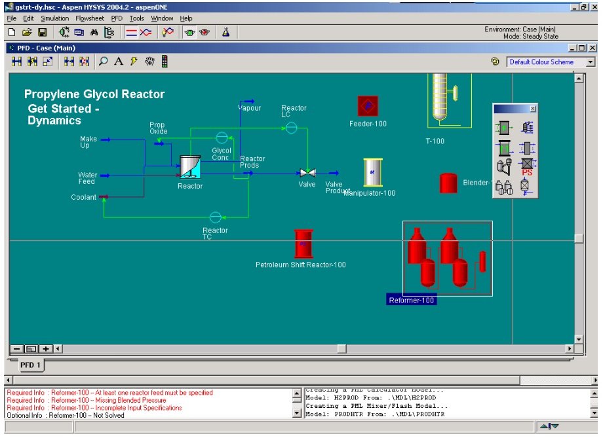Toggle the red Solver Holding button
Image resolution: width=603 pixels, height=438 pixels.
coord(204,32)
